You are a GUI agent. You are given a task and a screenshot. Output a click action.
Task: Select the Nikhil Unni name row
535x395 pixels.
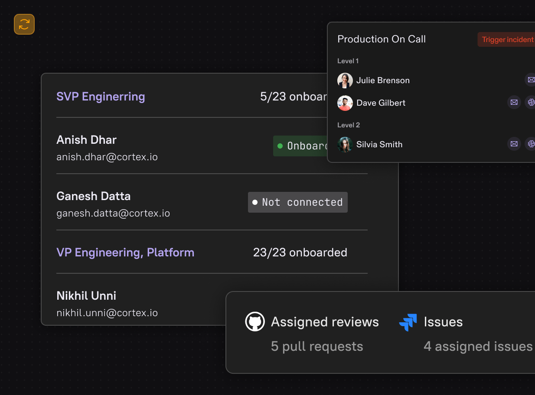coord(86,296)
